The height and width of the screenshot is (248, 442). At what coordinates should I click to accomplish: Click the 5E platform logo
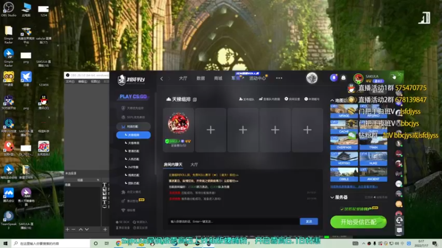131,80
